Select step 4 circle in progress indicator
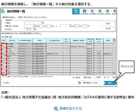This screenshot has height=111, width=135. coord(107,11)
